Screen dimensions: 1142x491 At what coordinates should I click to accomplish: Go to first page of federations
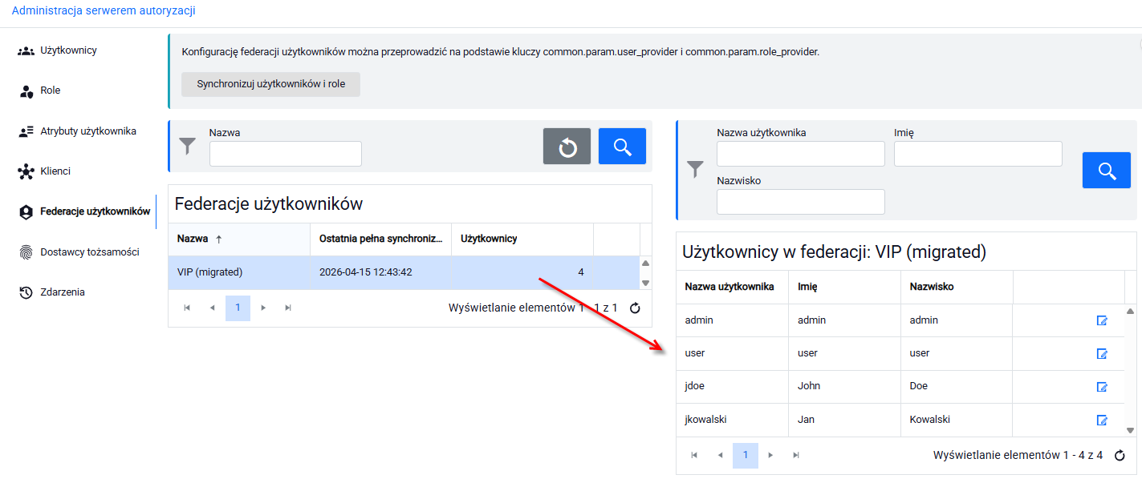pos(187,308)
